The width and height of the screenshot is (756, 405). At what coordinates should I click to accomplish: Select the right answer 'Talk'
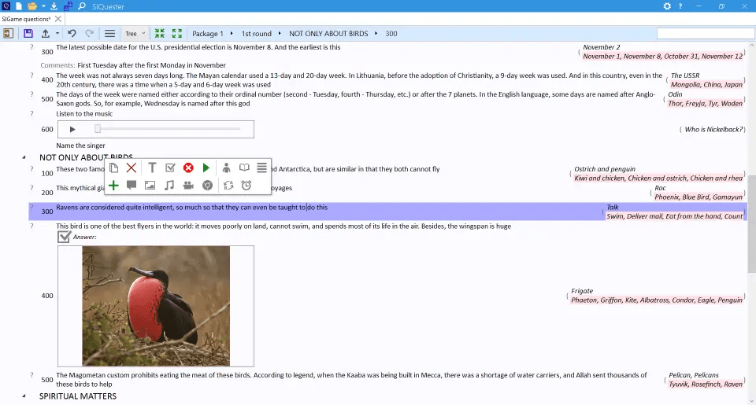tap(613, 207)
